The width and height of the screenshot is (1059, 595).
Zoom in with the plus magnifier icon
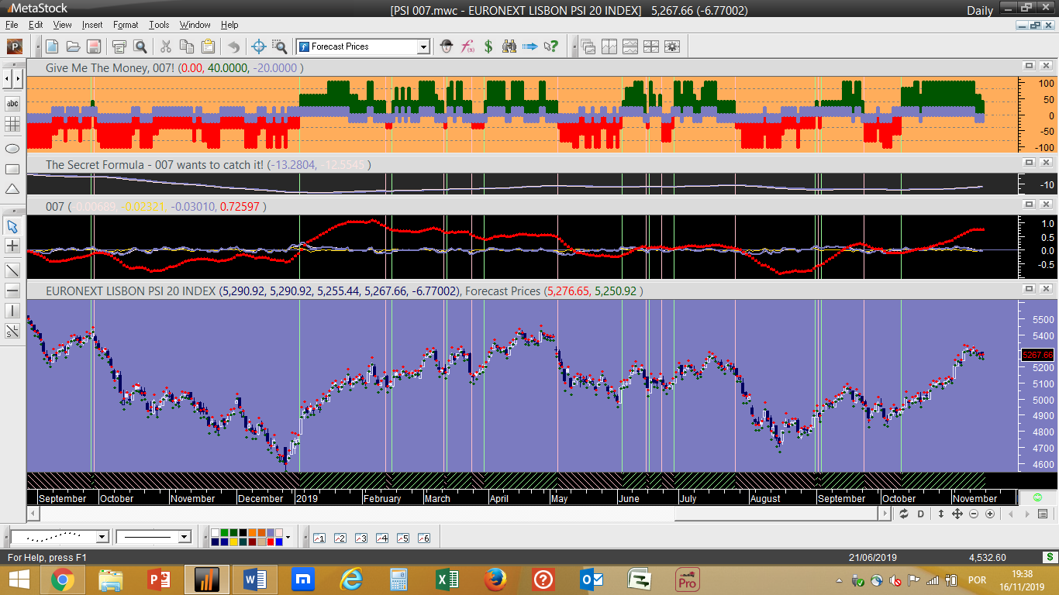click(990, 514)
